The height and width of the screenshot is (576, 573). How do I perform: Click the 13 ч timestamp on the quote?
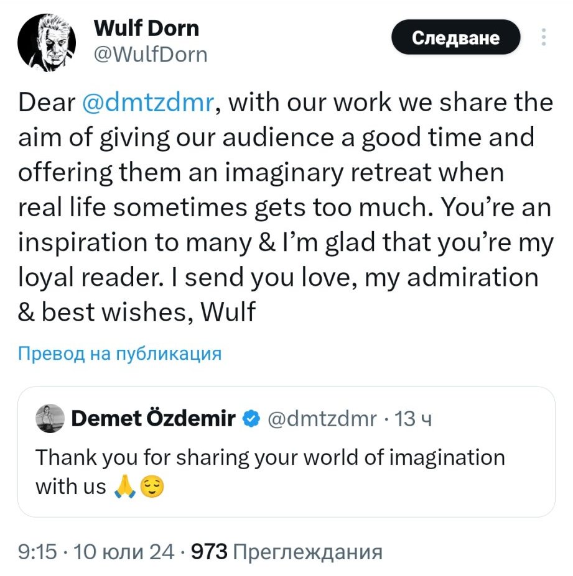(414, 419)
